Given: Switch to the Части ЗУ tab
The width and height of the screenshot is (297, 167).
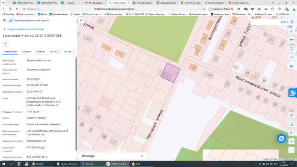Looking at the screenshot, I should pyautogui.click(x=54, y=52).
